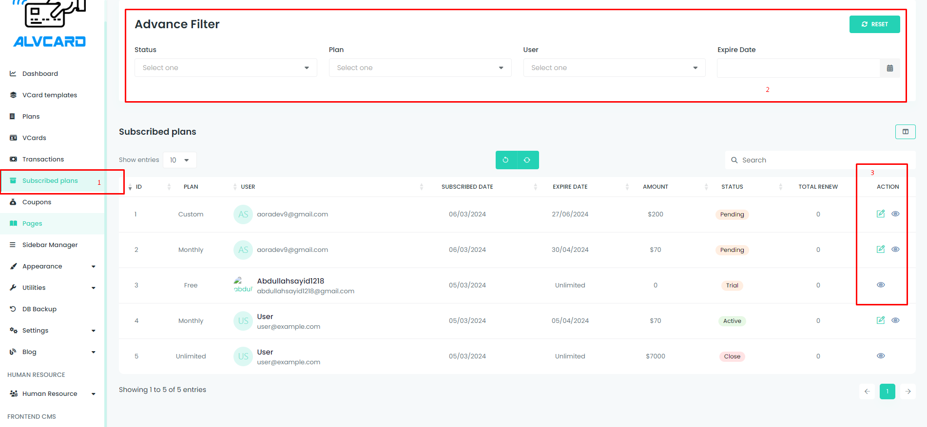Click the Trial status badge

[732, 285]
